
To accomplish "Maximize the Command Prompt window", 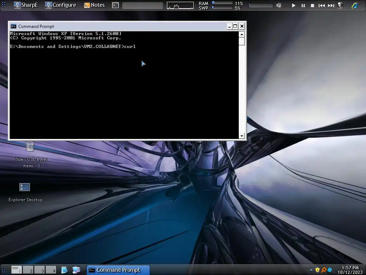I will tap(235, 26).
